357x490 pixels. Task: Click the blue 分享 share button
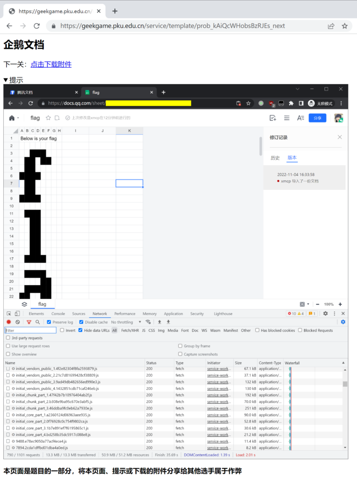(x=317, y=118)
